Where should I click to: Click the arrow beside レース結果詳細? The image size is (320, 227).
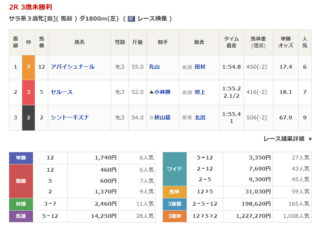point(310,139)
